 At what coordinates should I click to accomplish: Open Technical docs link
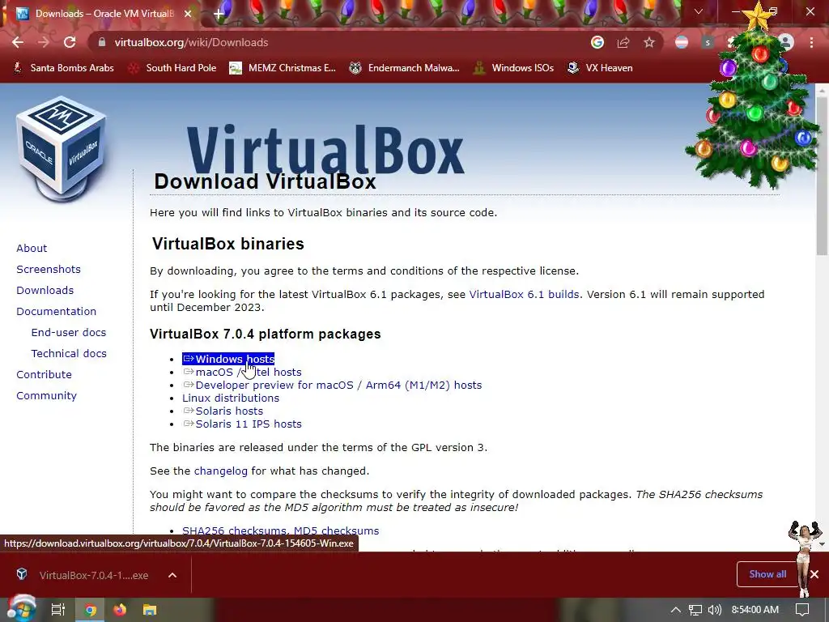point(69,353)
